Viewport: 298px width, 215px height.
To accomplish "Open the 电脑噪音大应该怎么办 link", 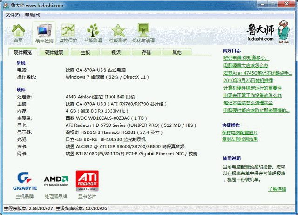I will point(245,65).
